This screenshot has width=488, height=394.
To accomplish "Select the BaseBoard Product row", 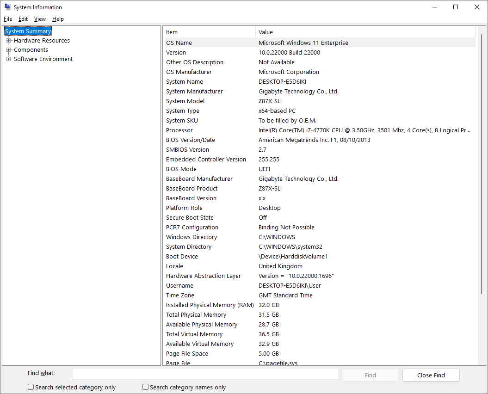I will click(320, 188).
